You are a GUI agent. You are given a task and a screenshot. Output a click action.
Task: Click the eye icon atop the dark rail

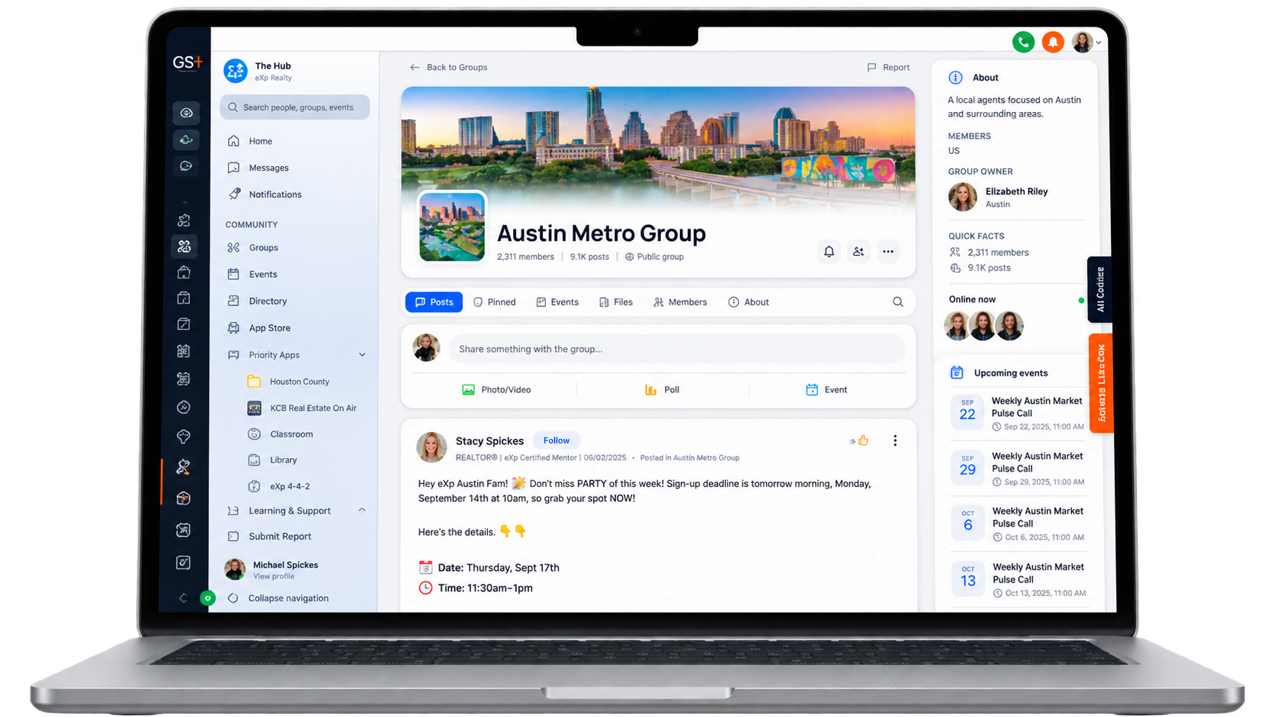(x=186, y=113)
